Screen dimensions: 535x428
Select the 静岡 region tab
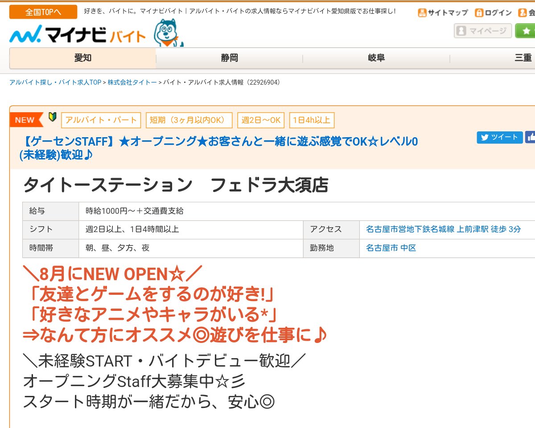(x=229, y=58)
